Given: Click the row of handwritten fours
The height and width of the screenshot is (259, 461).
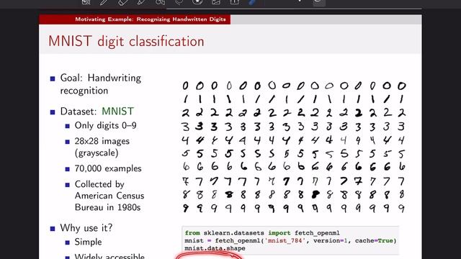Looking at the screenshot, I should 294,140.
